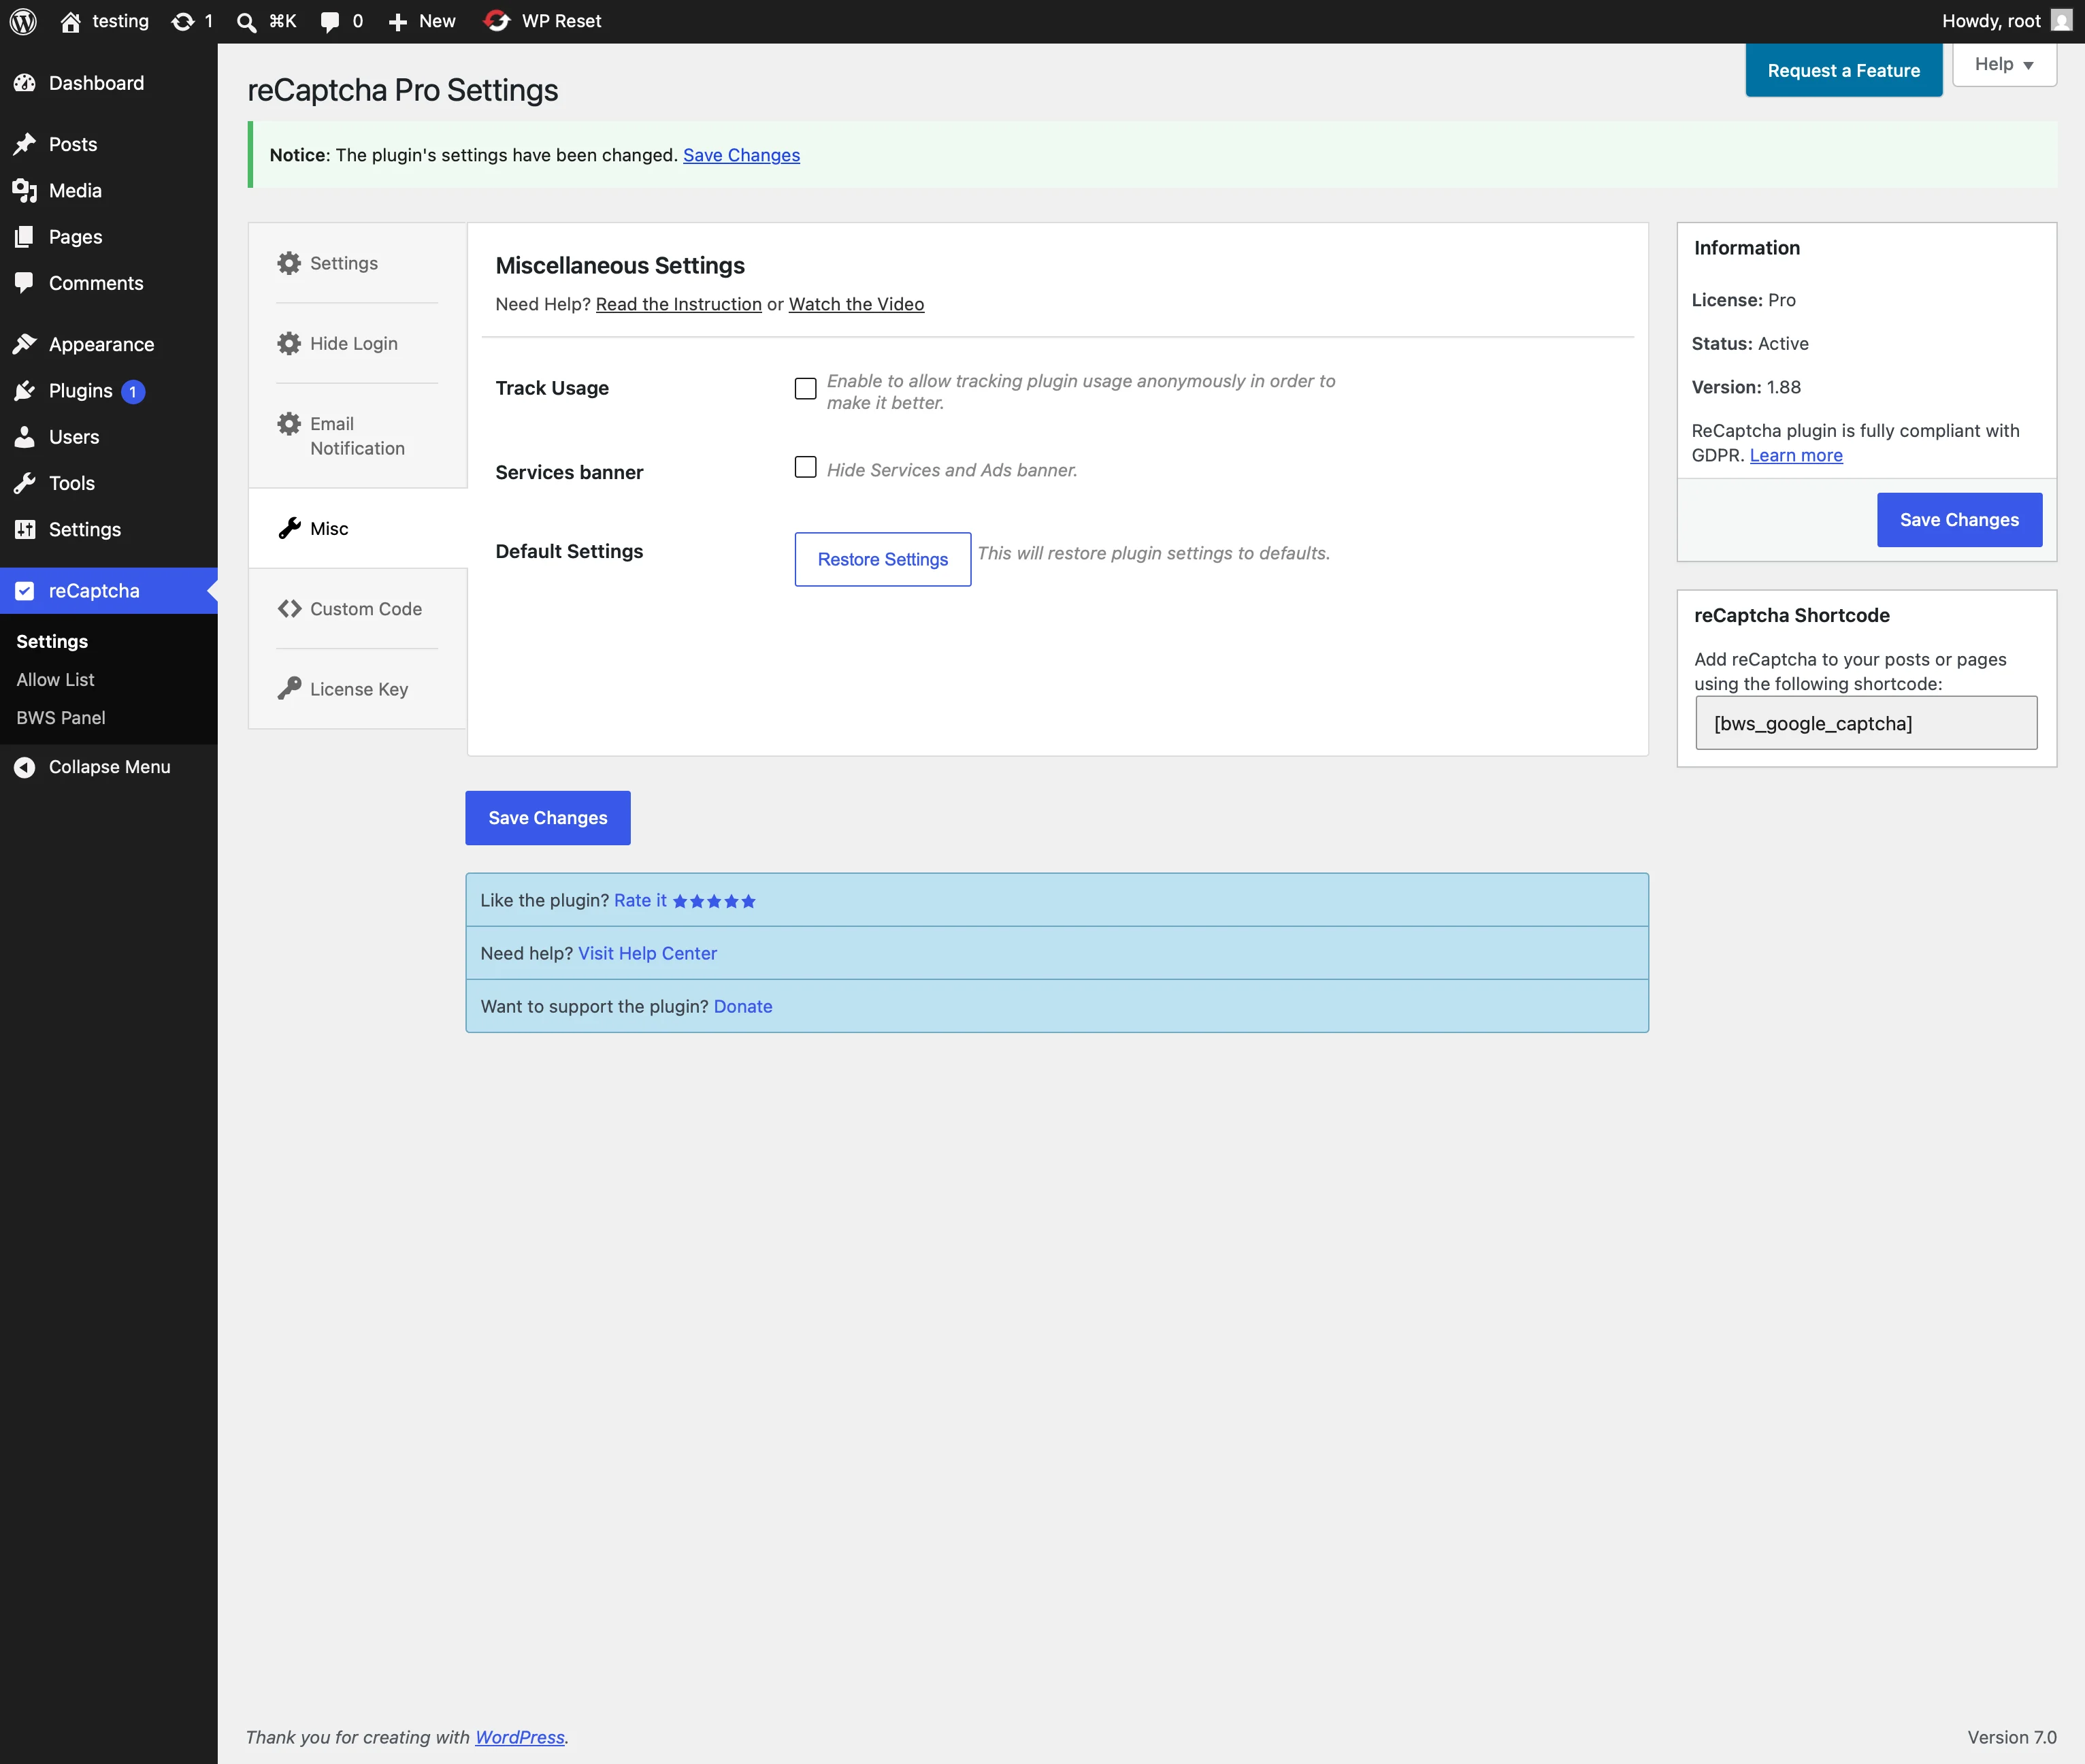Click the Donate link
Image resolution: width=2085 pixels, height=1764 pixels.
tap(742, 1006)
